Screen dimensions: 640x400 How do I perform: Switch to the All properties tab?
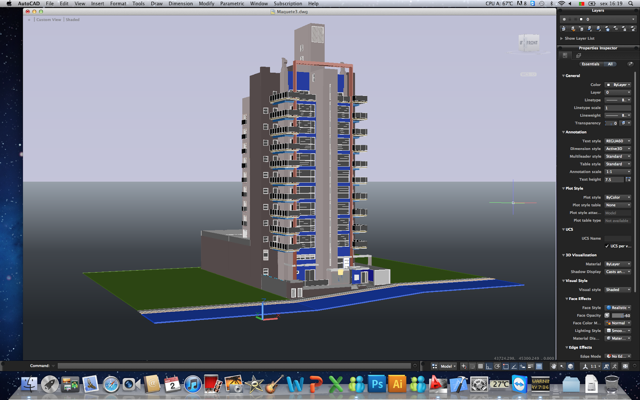coord(610,64)
